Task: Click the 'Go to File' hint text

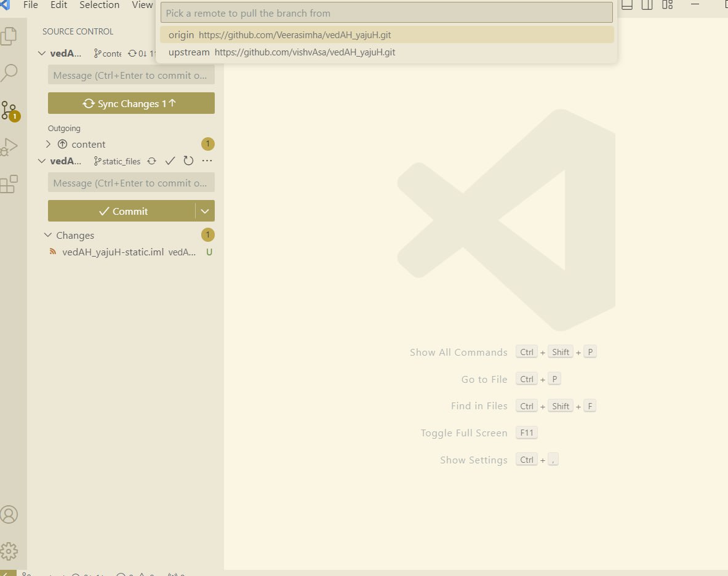Action: [484, 379]
